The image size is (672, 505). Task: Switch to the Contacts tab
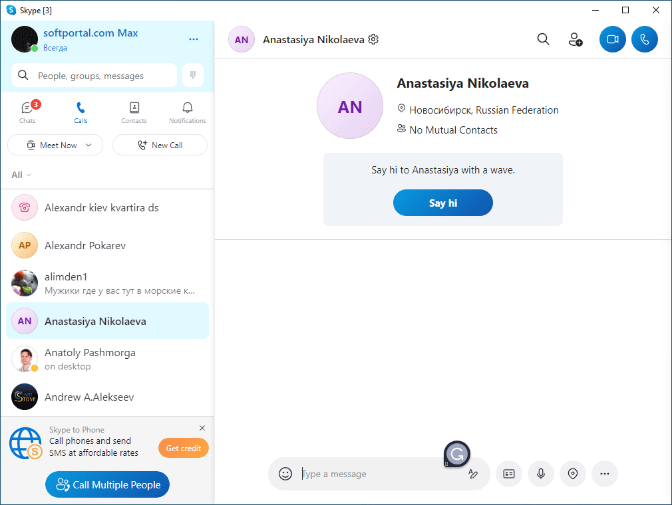(x=134, y=112)
